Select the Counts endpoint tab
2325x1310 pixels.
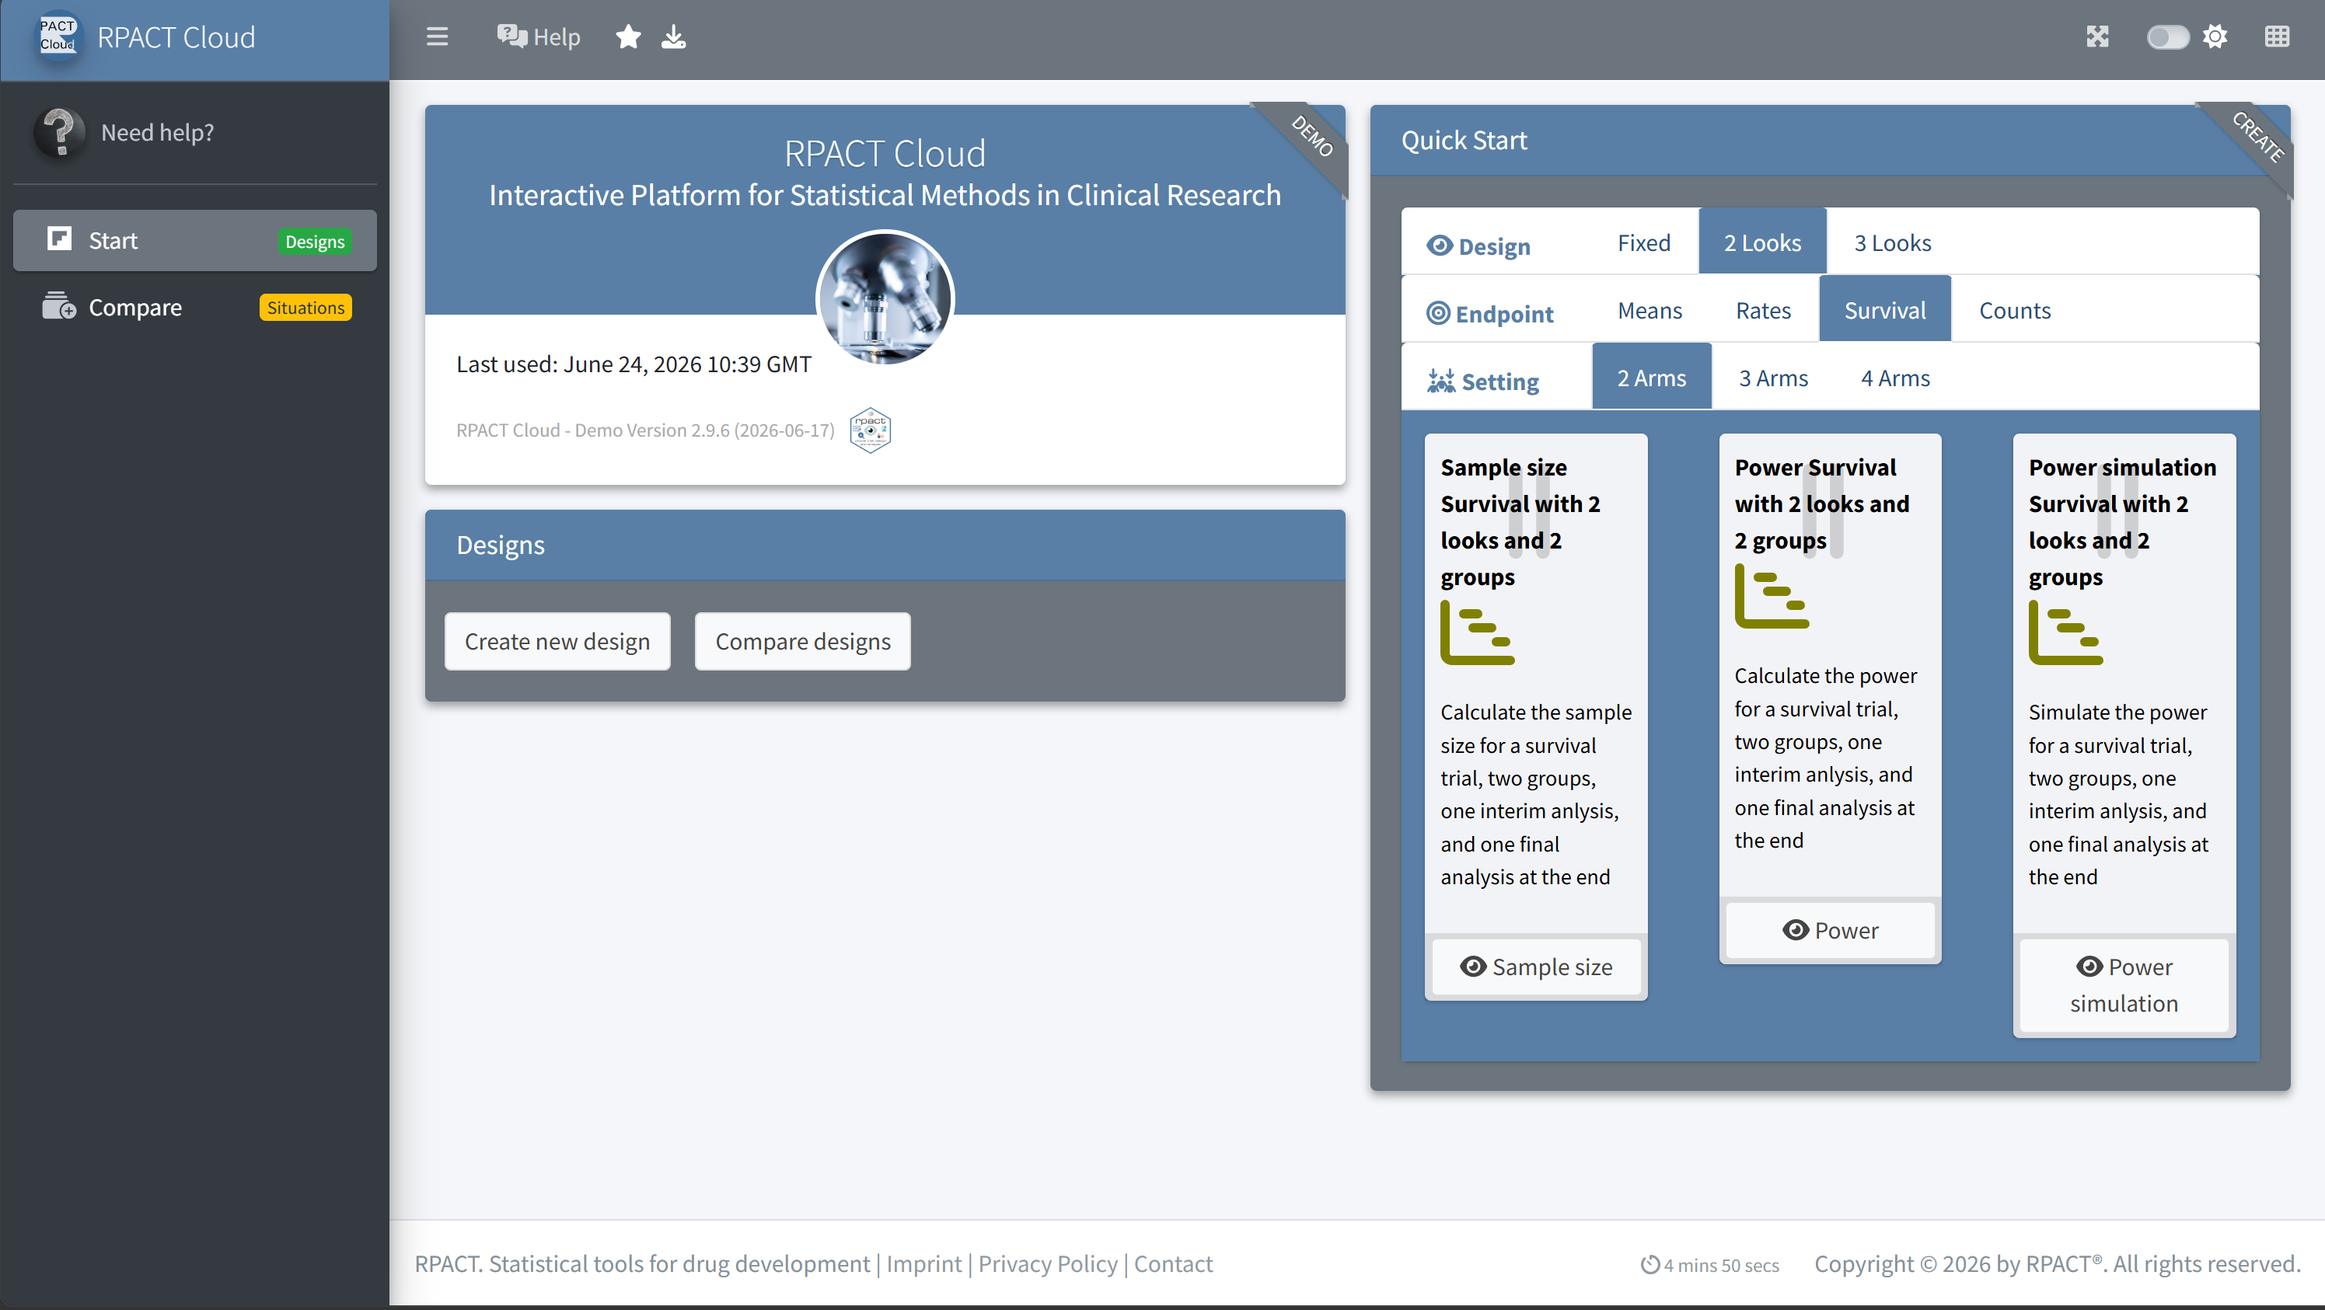coord(2015,310)
